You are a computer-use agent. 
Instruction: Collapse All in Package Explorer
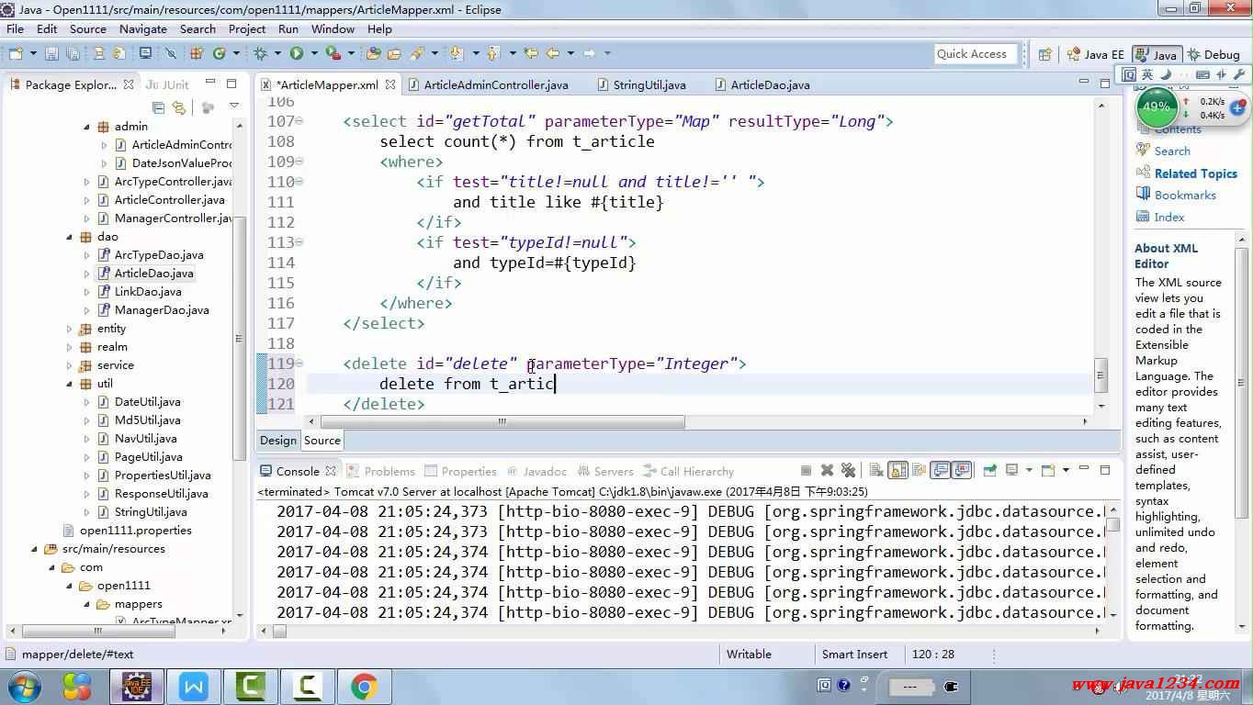click(158, 107)
